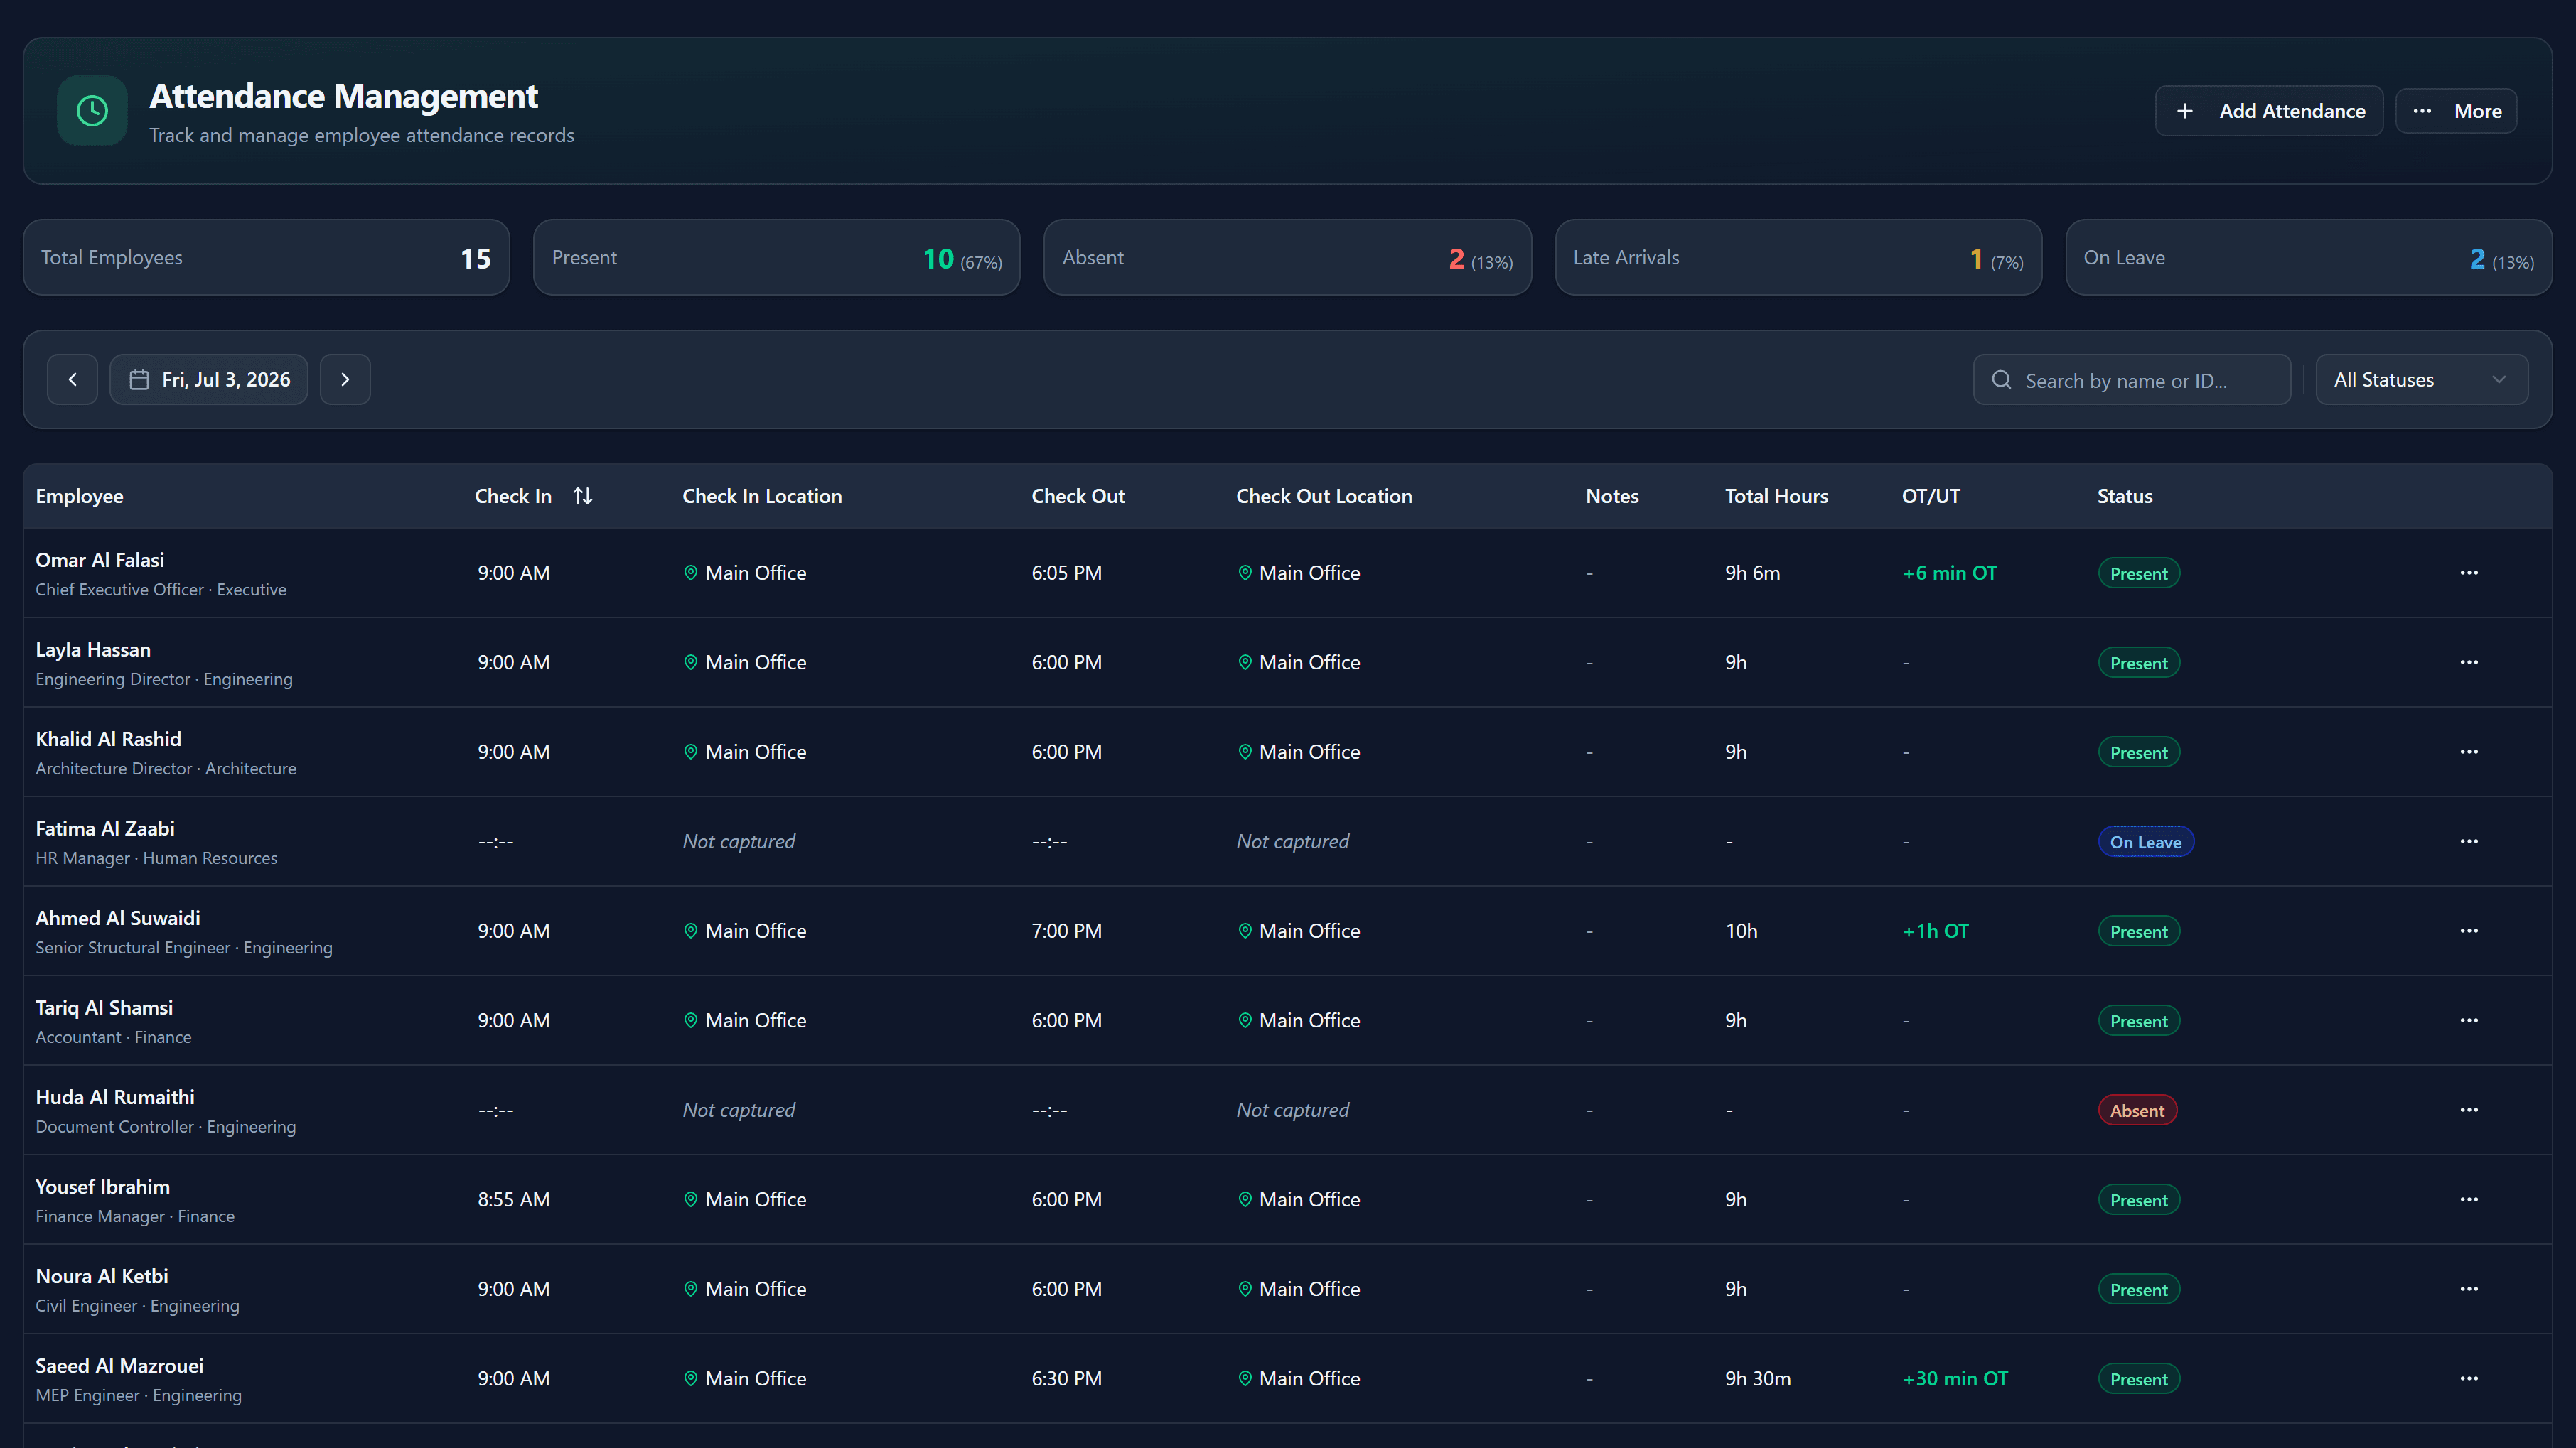Open row actions for Ahmed Al Suwaidi

click(x=2469, y=930)
